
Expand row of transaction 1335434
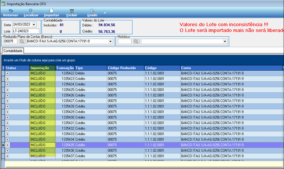7,140
